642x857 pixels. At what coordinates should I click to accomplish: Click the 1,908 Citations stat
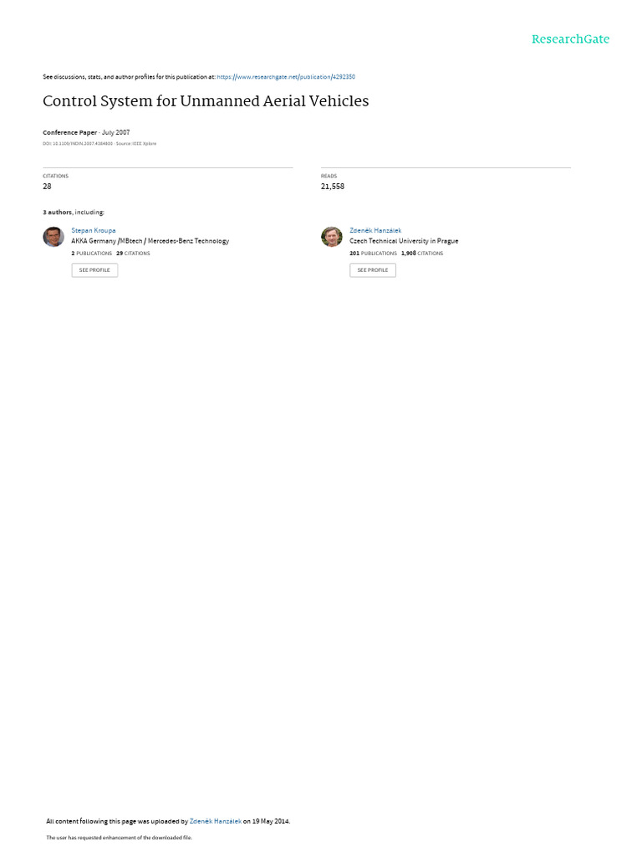[x=422, y=254]
